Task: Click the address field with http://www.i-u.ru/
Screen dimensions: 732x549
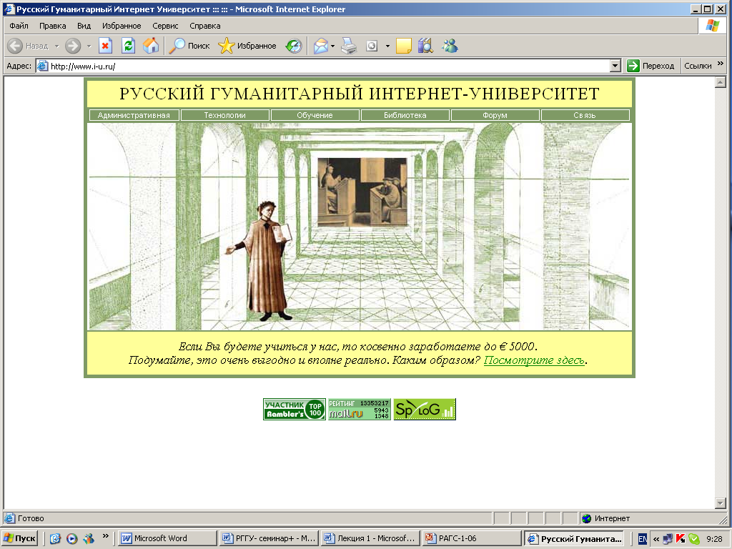Action: [x=322, y=66]
